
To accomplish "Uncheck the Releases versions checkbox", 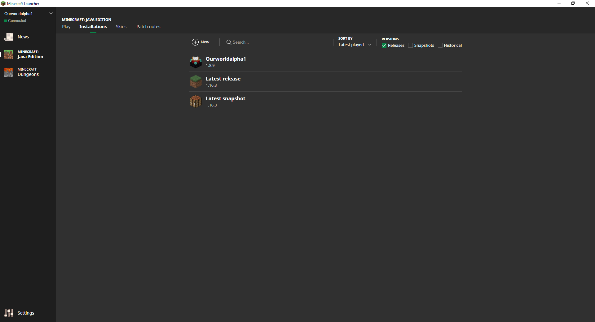I will point(384,46).
